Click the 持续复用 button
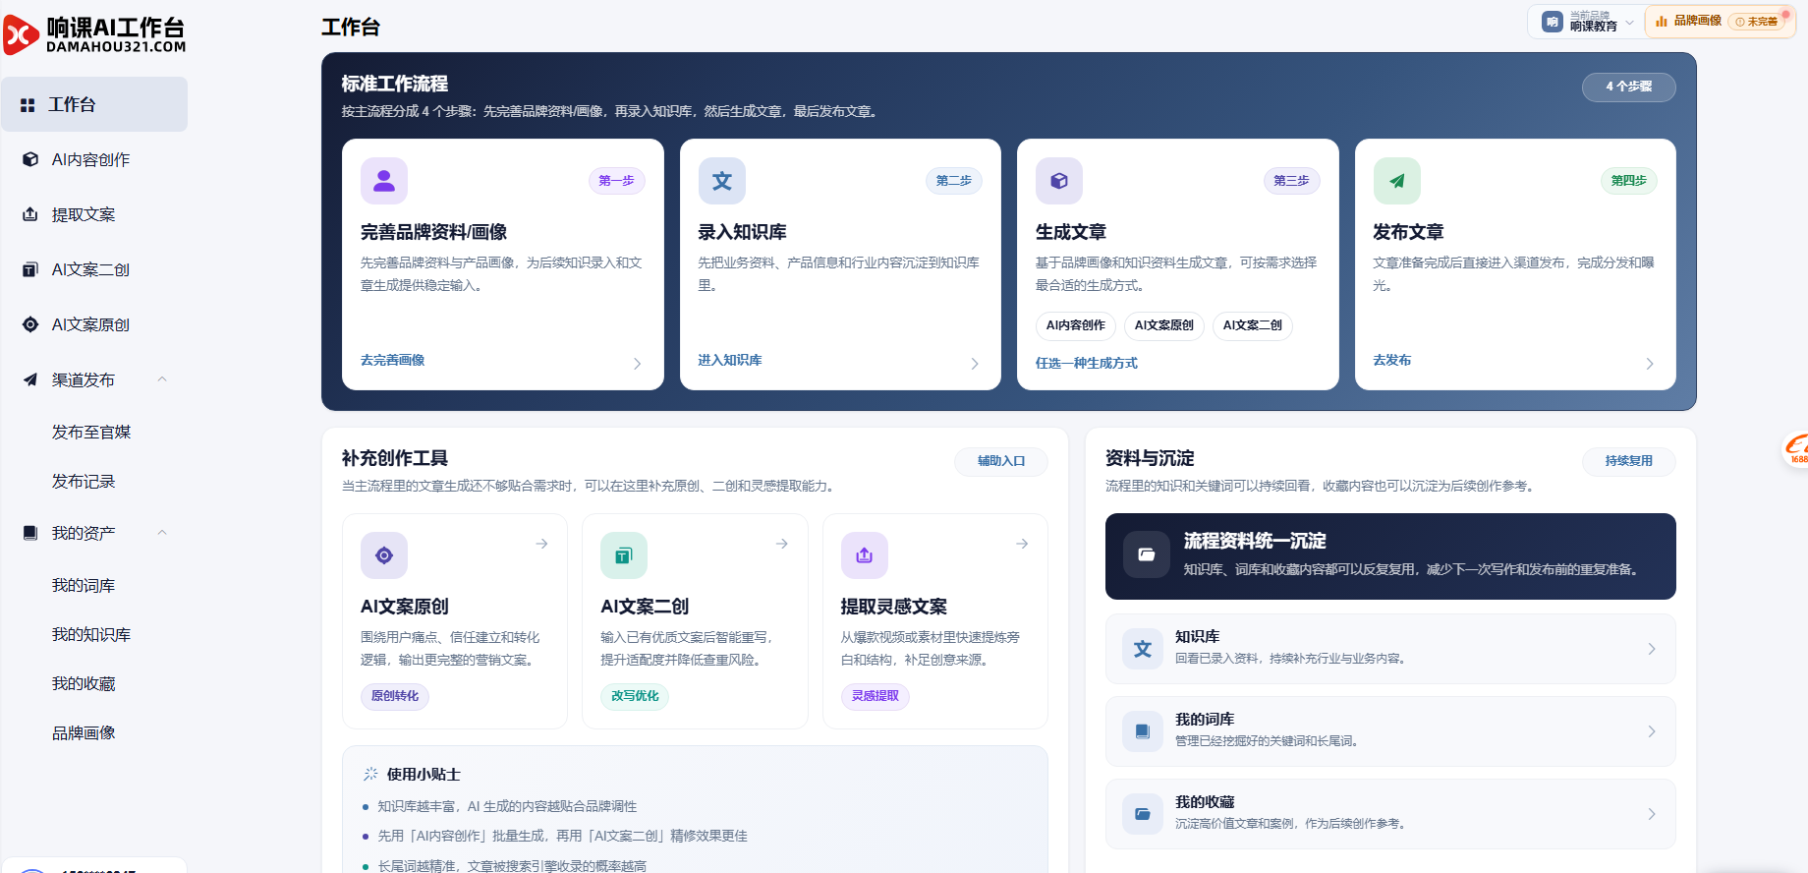The image size is (1808, 873). (1628, 461)
